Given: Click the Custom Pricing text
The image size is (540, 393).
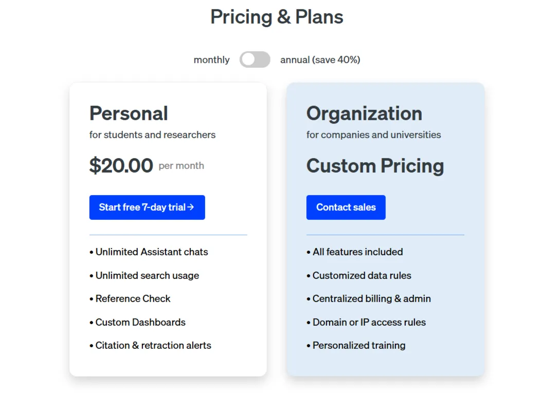Looking at the screenshot, I should [375, 166].
